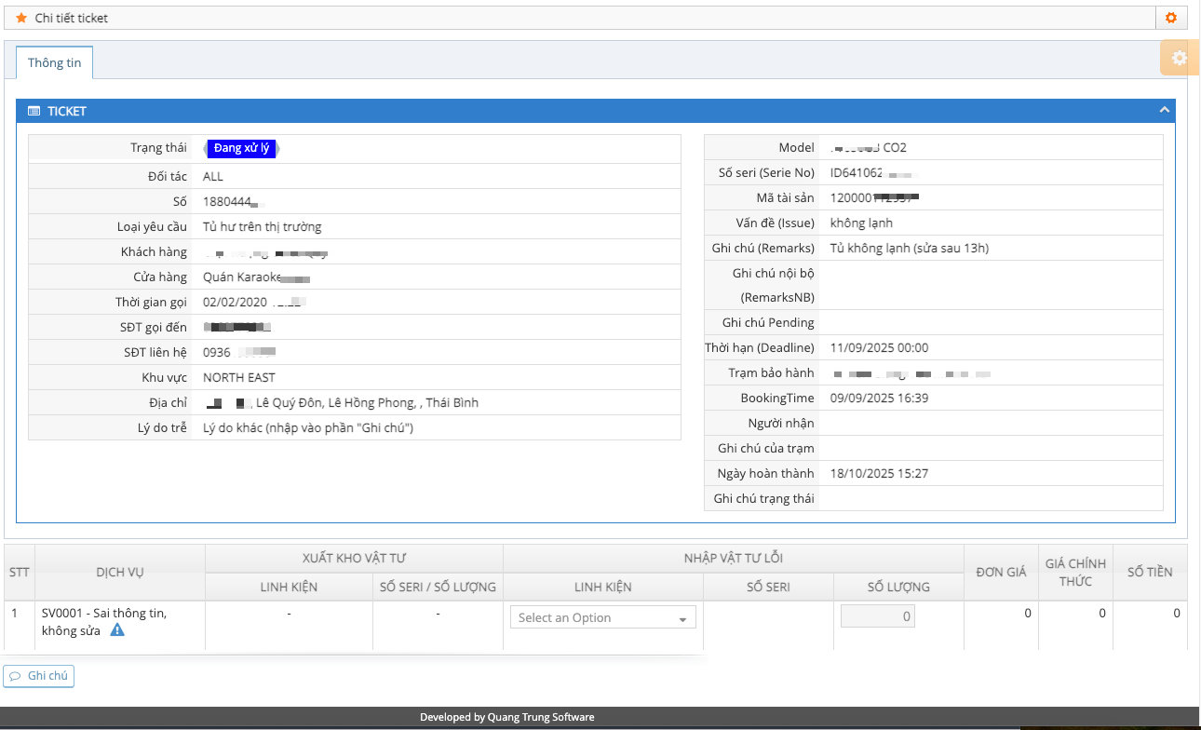This screenshot has height=730, width=1201.
Task: Click the list icon in the TICKET header
Action: tap(34, 111)
